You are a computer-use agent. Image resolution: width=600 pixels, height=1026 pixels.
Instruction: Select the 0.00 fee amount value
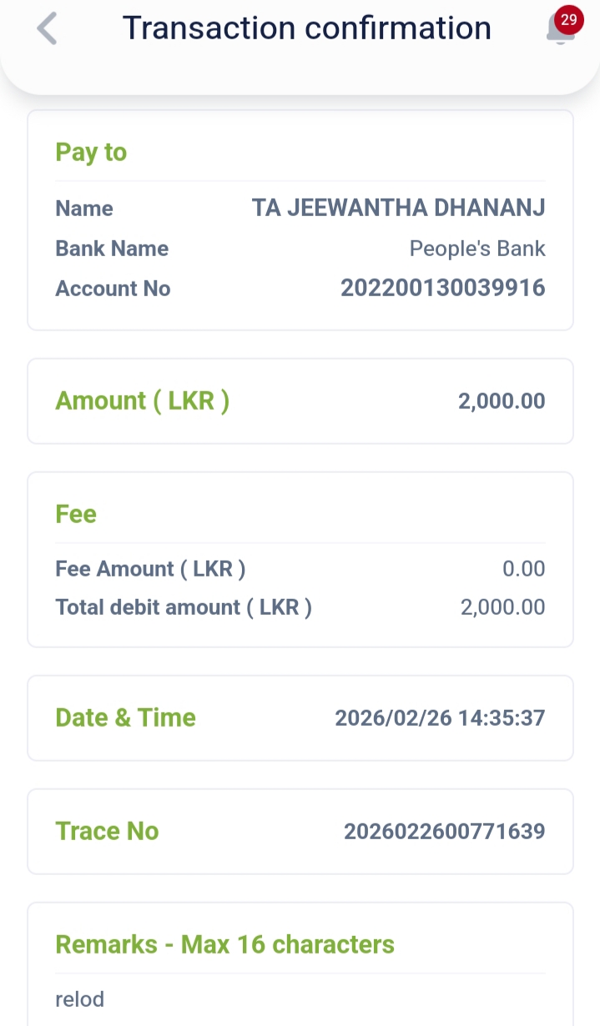pyautogui.click(x=523, y=569)
